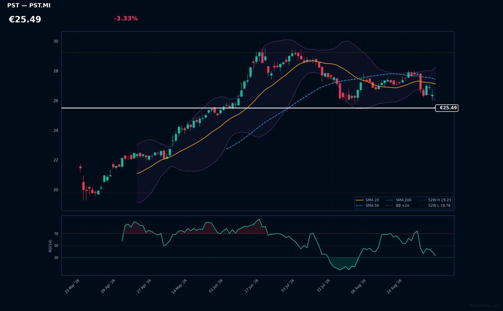Click the 17 Jun '26 date label
503x311 pixels.
(251, 286)
